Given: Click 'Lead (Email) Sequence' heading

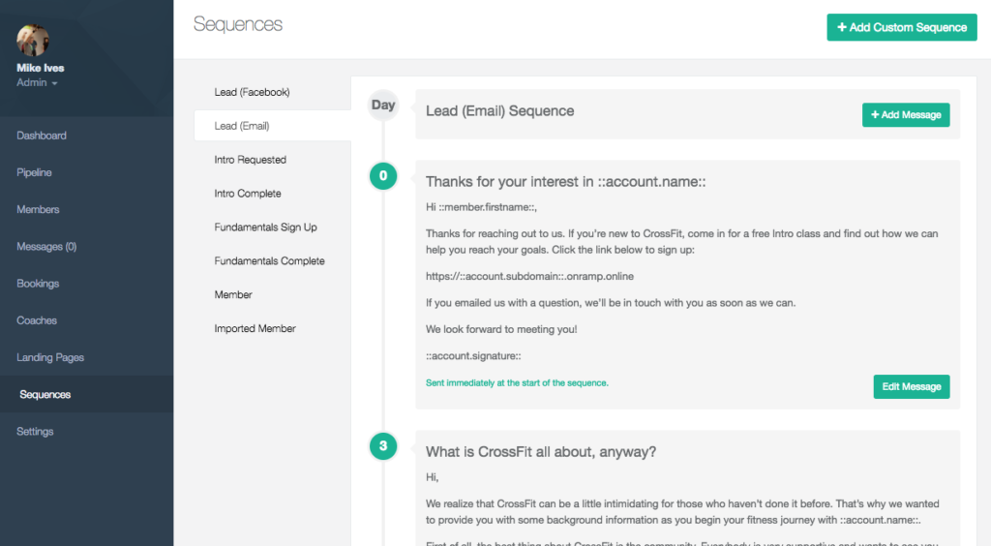Looking at the screenshot, I should [499, 111].
